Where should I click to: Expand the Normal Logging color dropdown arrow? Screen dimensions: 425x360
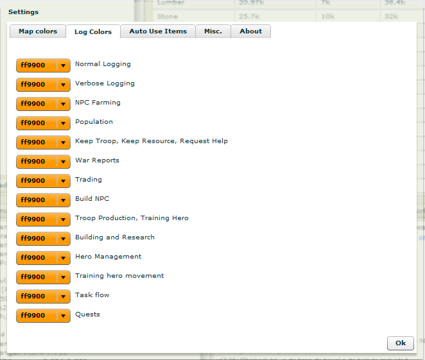click(x=63, y=65)
